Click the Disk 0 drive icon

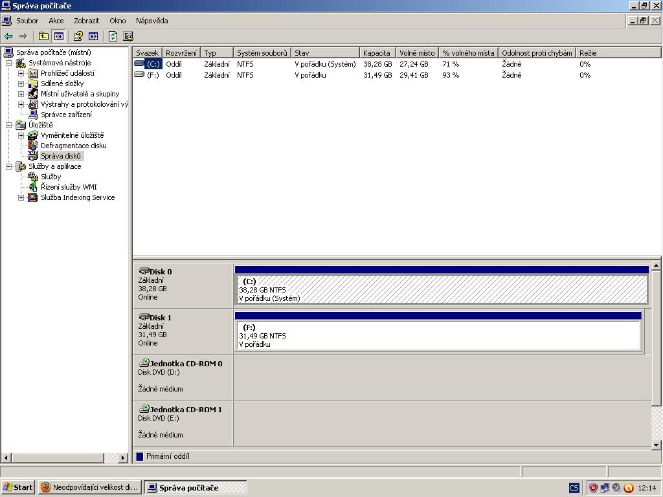point(144,271)
